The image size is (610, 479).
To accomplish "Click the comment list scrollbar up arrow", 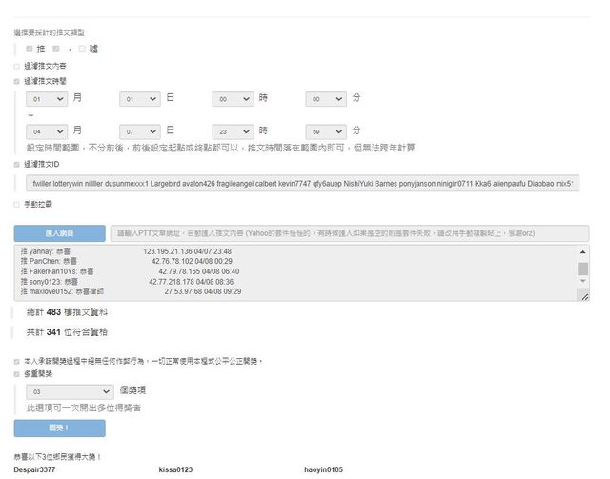I will (x=583, y=253).
